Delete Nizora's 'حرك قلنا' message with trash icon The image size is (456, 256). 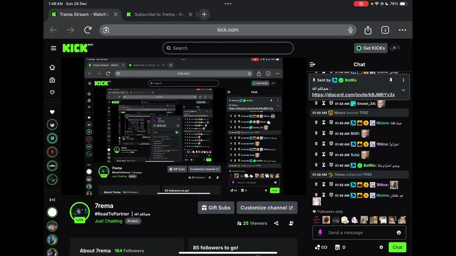coord(316,123)
